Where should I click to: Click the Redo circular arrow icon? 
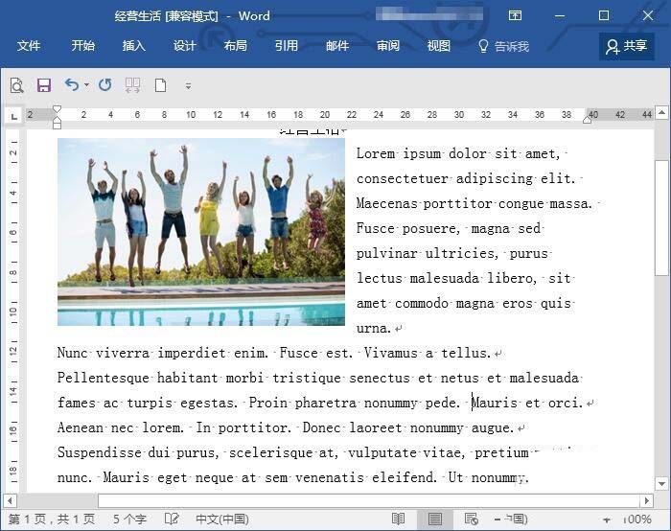[x=105, y=85]
